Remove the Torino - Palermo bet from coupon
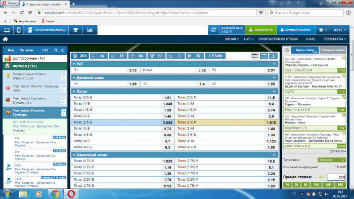This screenshot has width=354, height=199. tap(344, 97)
